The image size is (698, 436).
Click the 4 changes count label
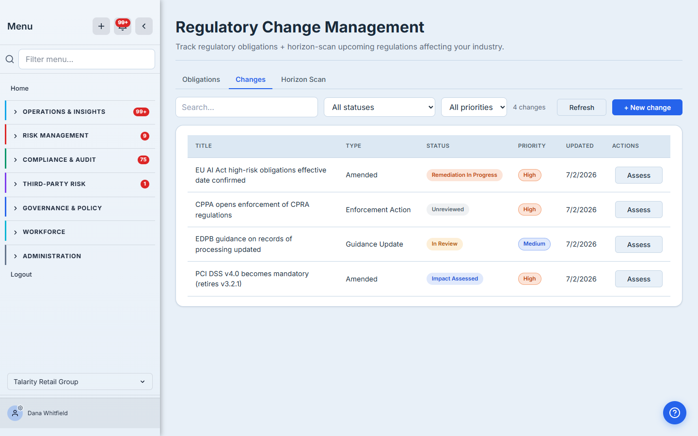pos(529,107)
